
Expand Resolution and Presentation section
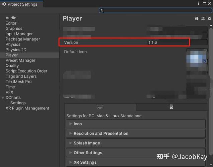(x=136, y=133)
